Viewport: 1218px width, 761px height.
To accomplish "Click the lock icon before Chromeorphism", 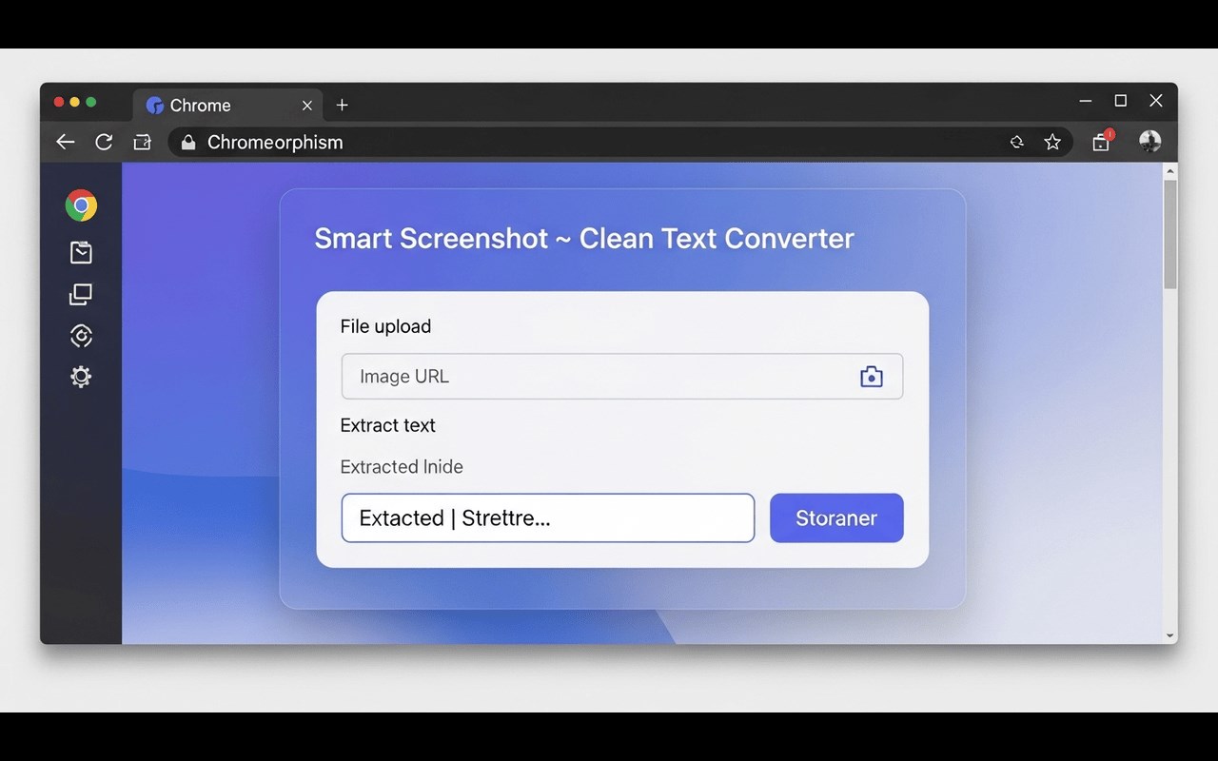I will coord(187,142).
